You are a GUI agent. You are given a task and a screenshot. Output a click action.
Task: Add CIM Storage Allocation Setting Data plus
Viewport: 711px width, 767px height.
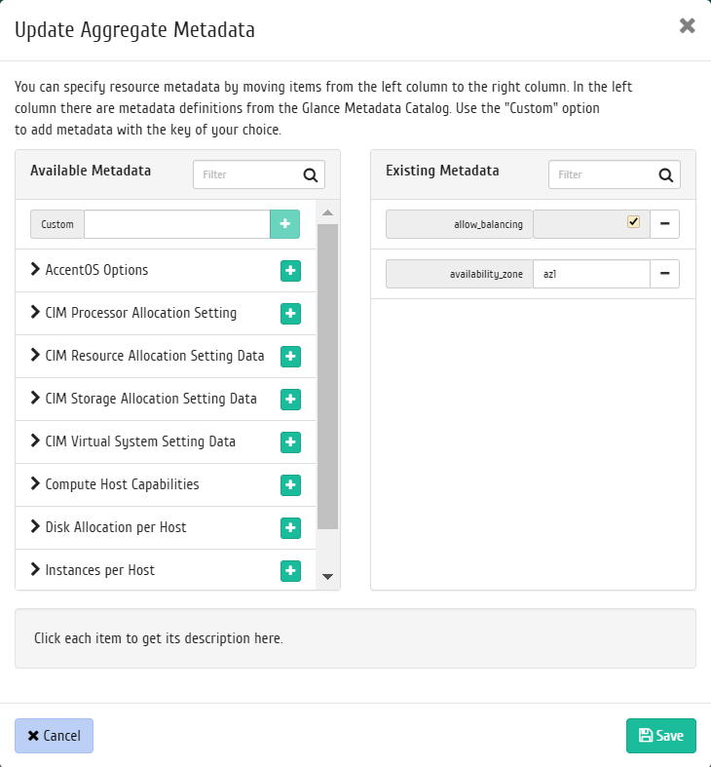(x=290, y=400)
